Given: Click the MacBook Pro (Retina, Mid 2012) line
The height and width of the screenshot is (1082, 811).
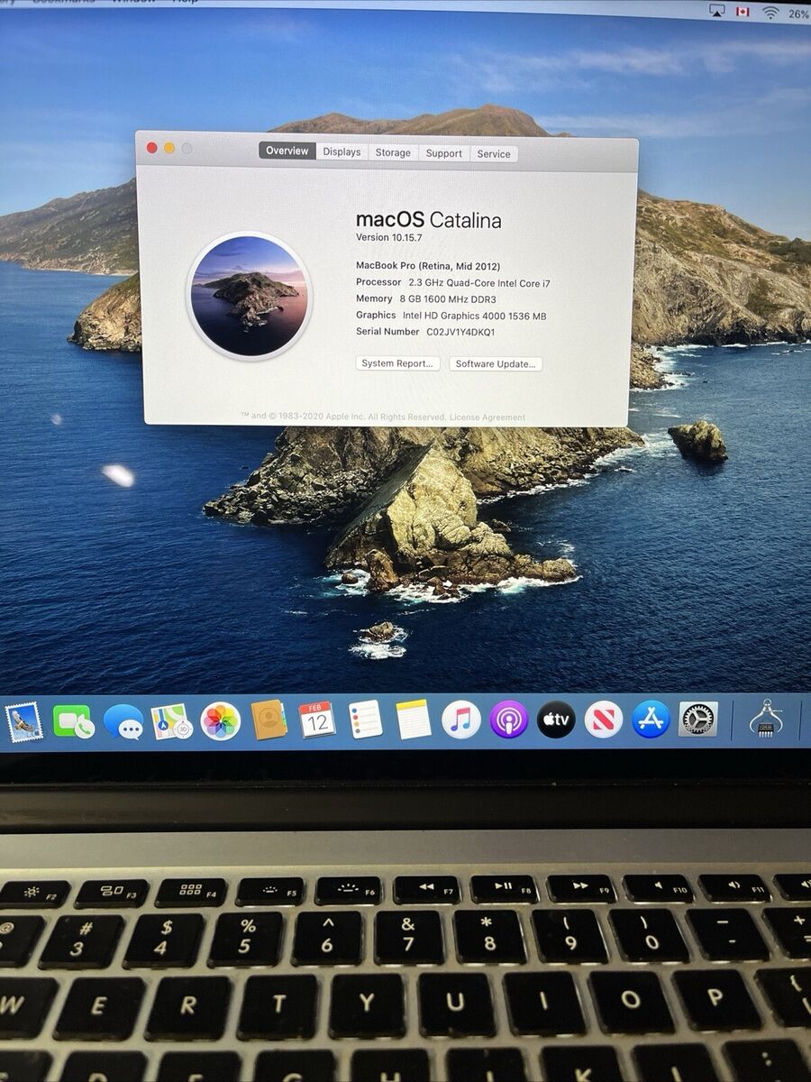Looking at the screenshot, I should (x=428, y=266).
